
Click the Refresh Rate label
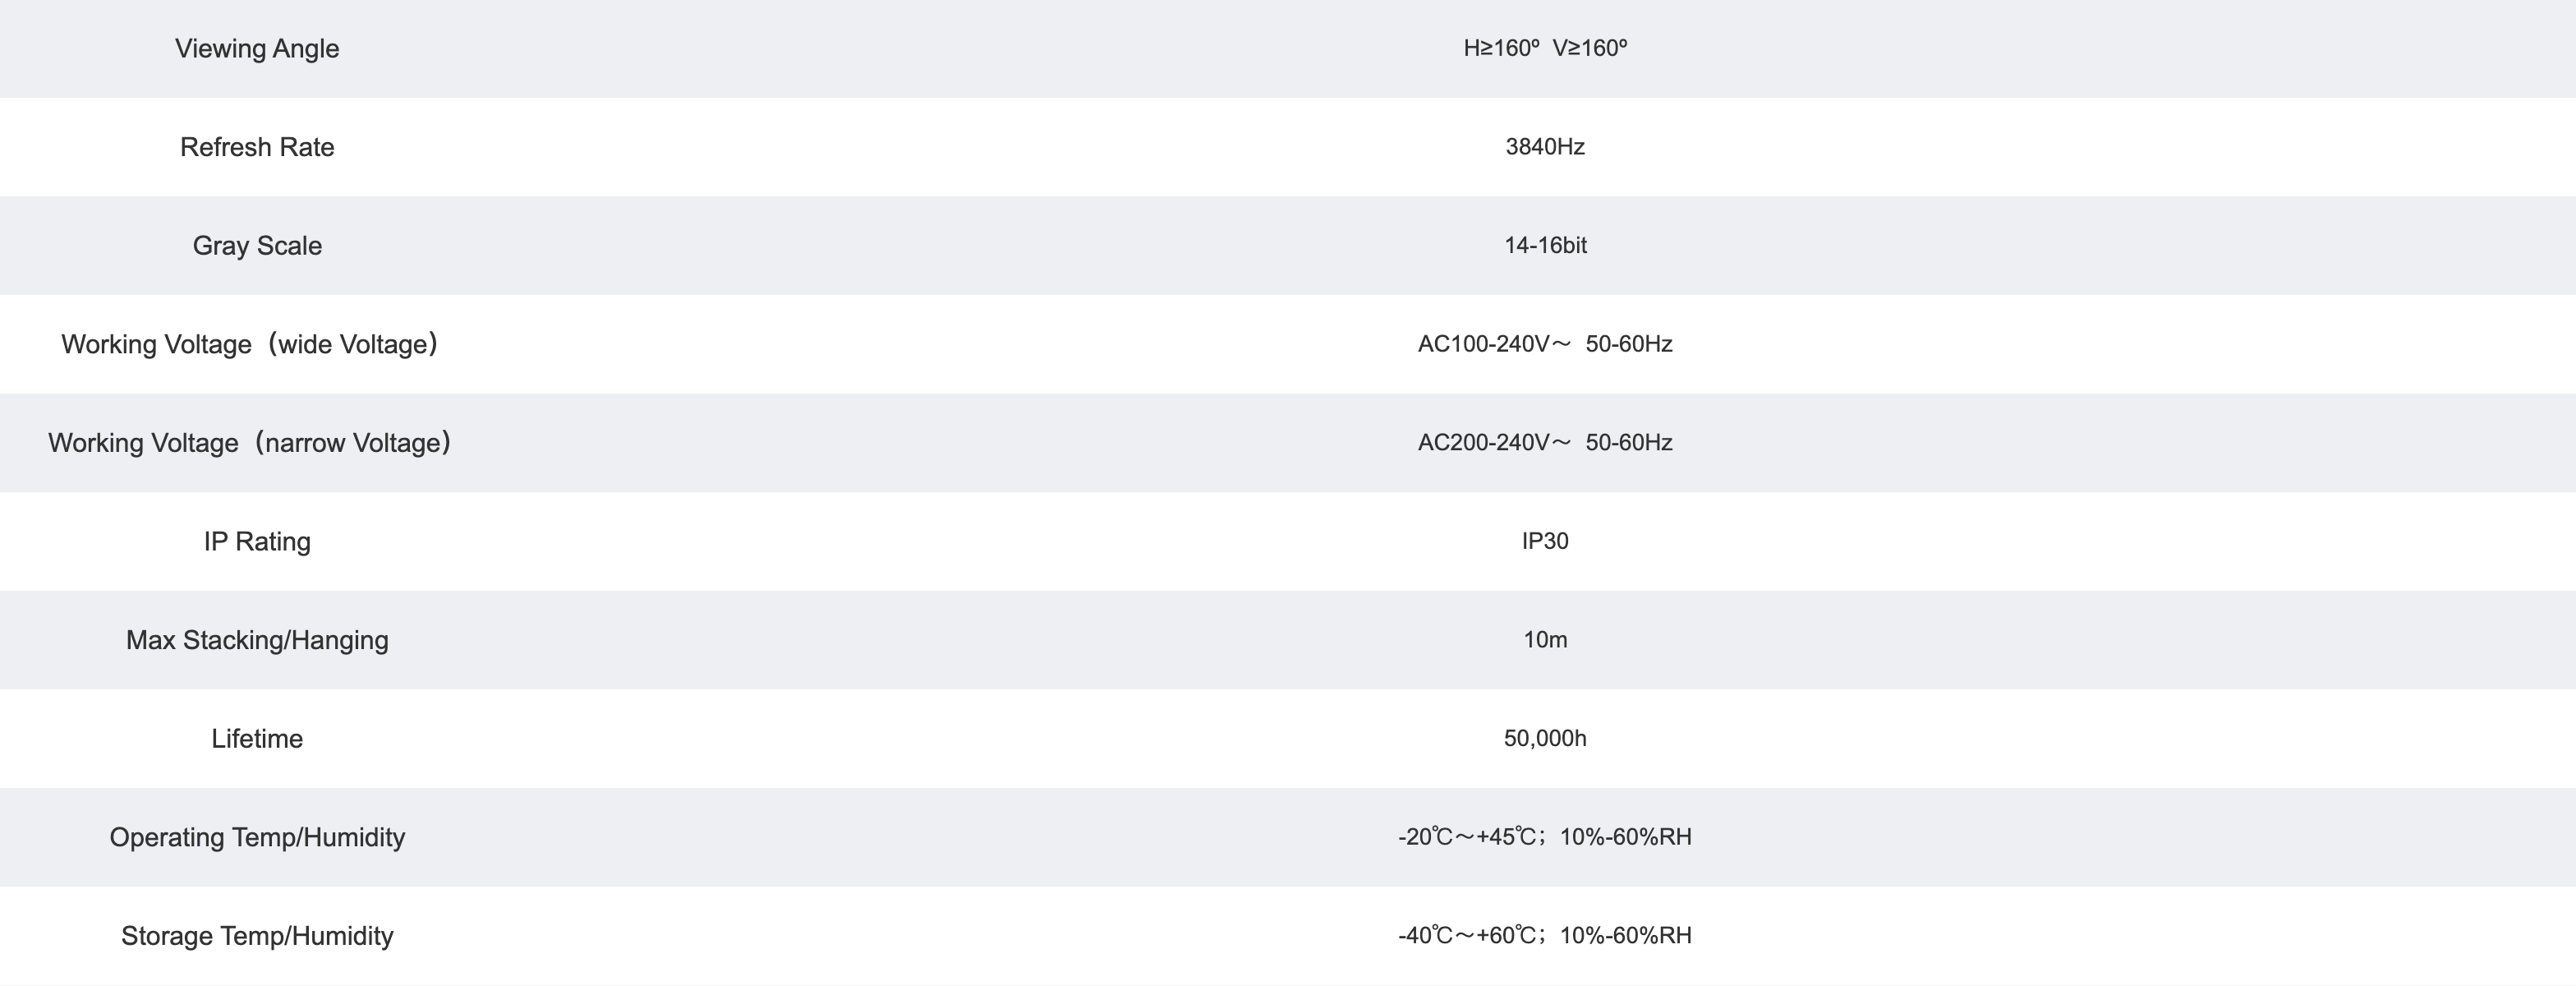[257, 147]
